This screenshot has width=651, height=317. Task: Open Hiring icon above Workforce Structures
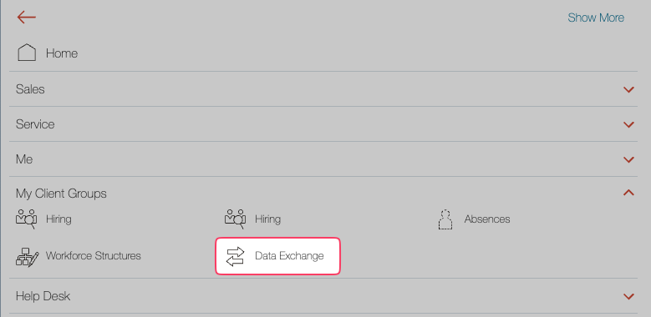pyautogui.click(x=27, y=219)
